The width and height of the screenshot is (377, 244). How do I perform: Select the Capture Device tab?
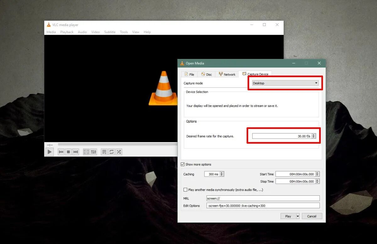click(x=255, y=74)
